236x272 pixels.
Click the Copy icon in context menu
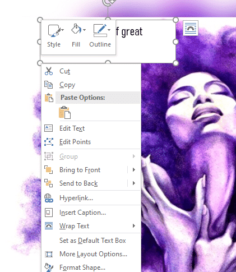(x=49, y=85)
